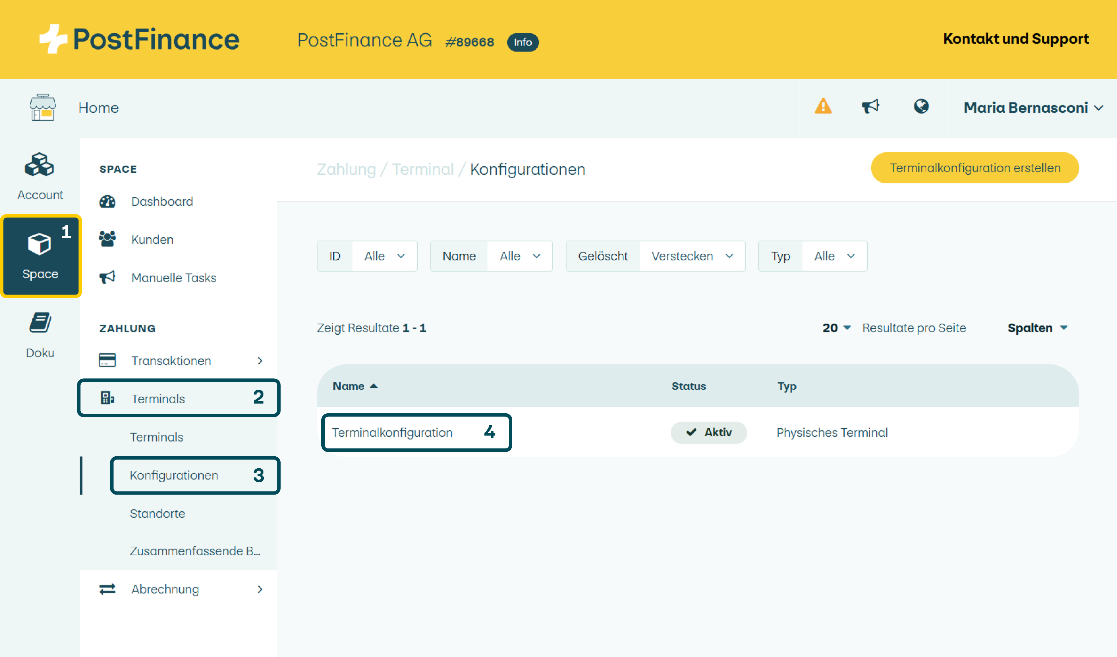The image size is (1117, 657).
Task: Change the 20 results per page dropdown
Action: [836, 328]
